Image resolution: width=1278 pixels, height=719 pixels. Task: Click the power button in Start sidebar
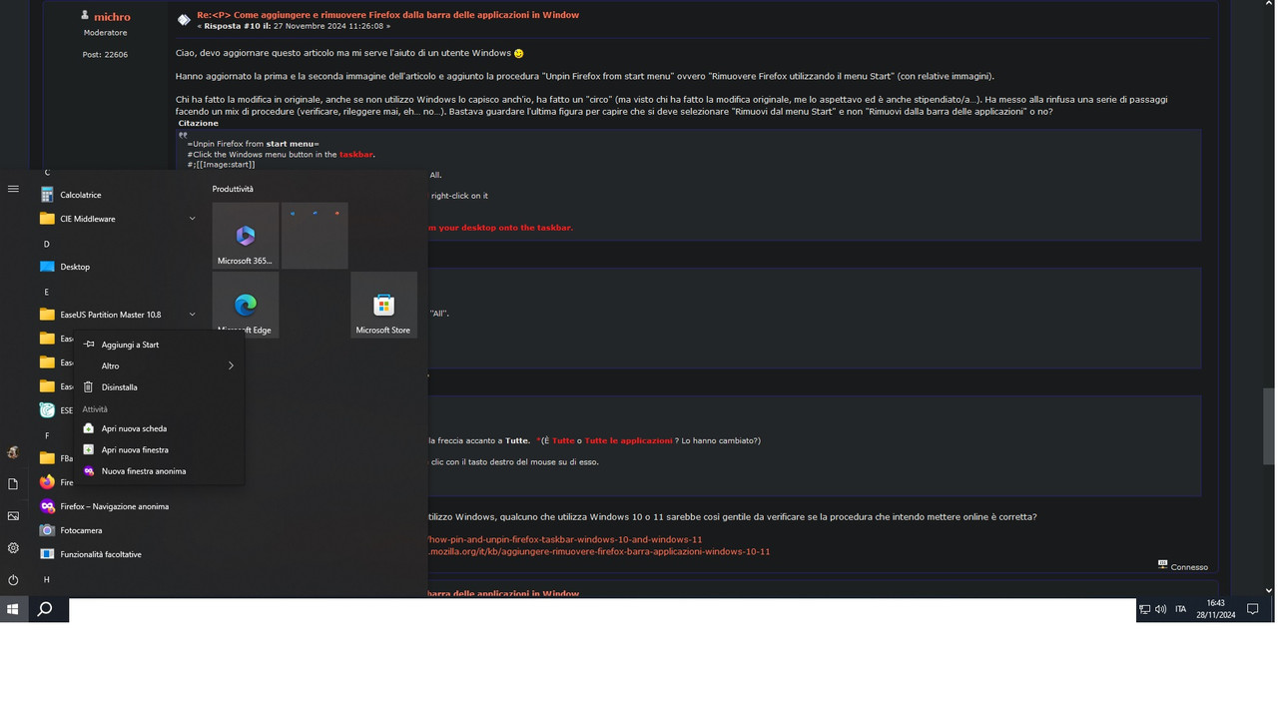13,580
